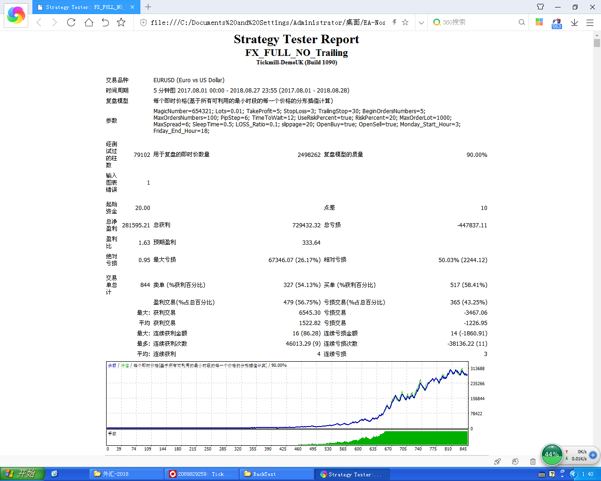This screenshot has height=481, width=601.
Task: Click the blue plus button beside network speed
Action: 593,455
